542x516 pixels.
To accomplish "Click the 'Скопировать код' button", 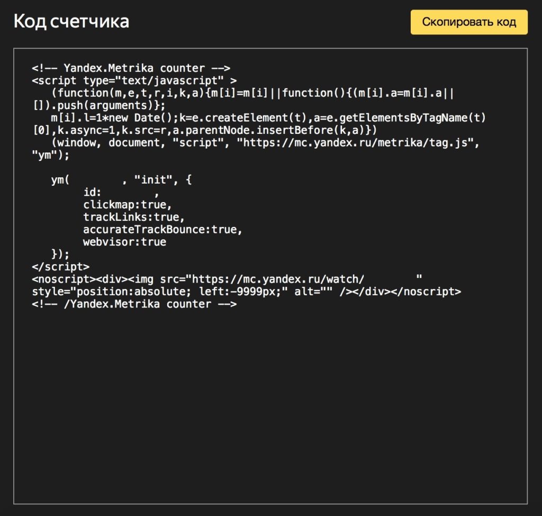I will (x=469, y=22).
